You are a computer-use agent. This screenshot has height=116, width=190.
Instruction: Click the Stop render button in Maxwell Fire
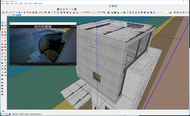(x=36, y=27)
